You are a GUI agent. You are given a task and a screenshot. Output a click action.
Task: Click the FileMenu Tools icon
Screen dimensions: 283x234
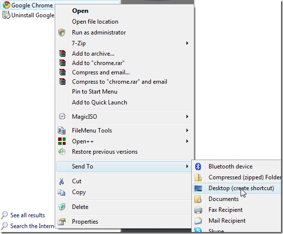(62, 131)
